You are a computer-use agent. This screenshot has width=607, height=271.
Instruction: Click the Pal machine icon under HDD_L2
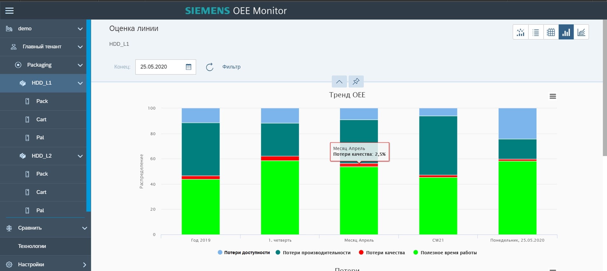point(27,210)
